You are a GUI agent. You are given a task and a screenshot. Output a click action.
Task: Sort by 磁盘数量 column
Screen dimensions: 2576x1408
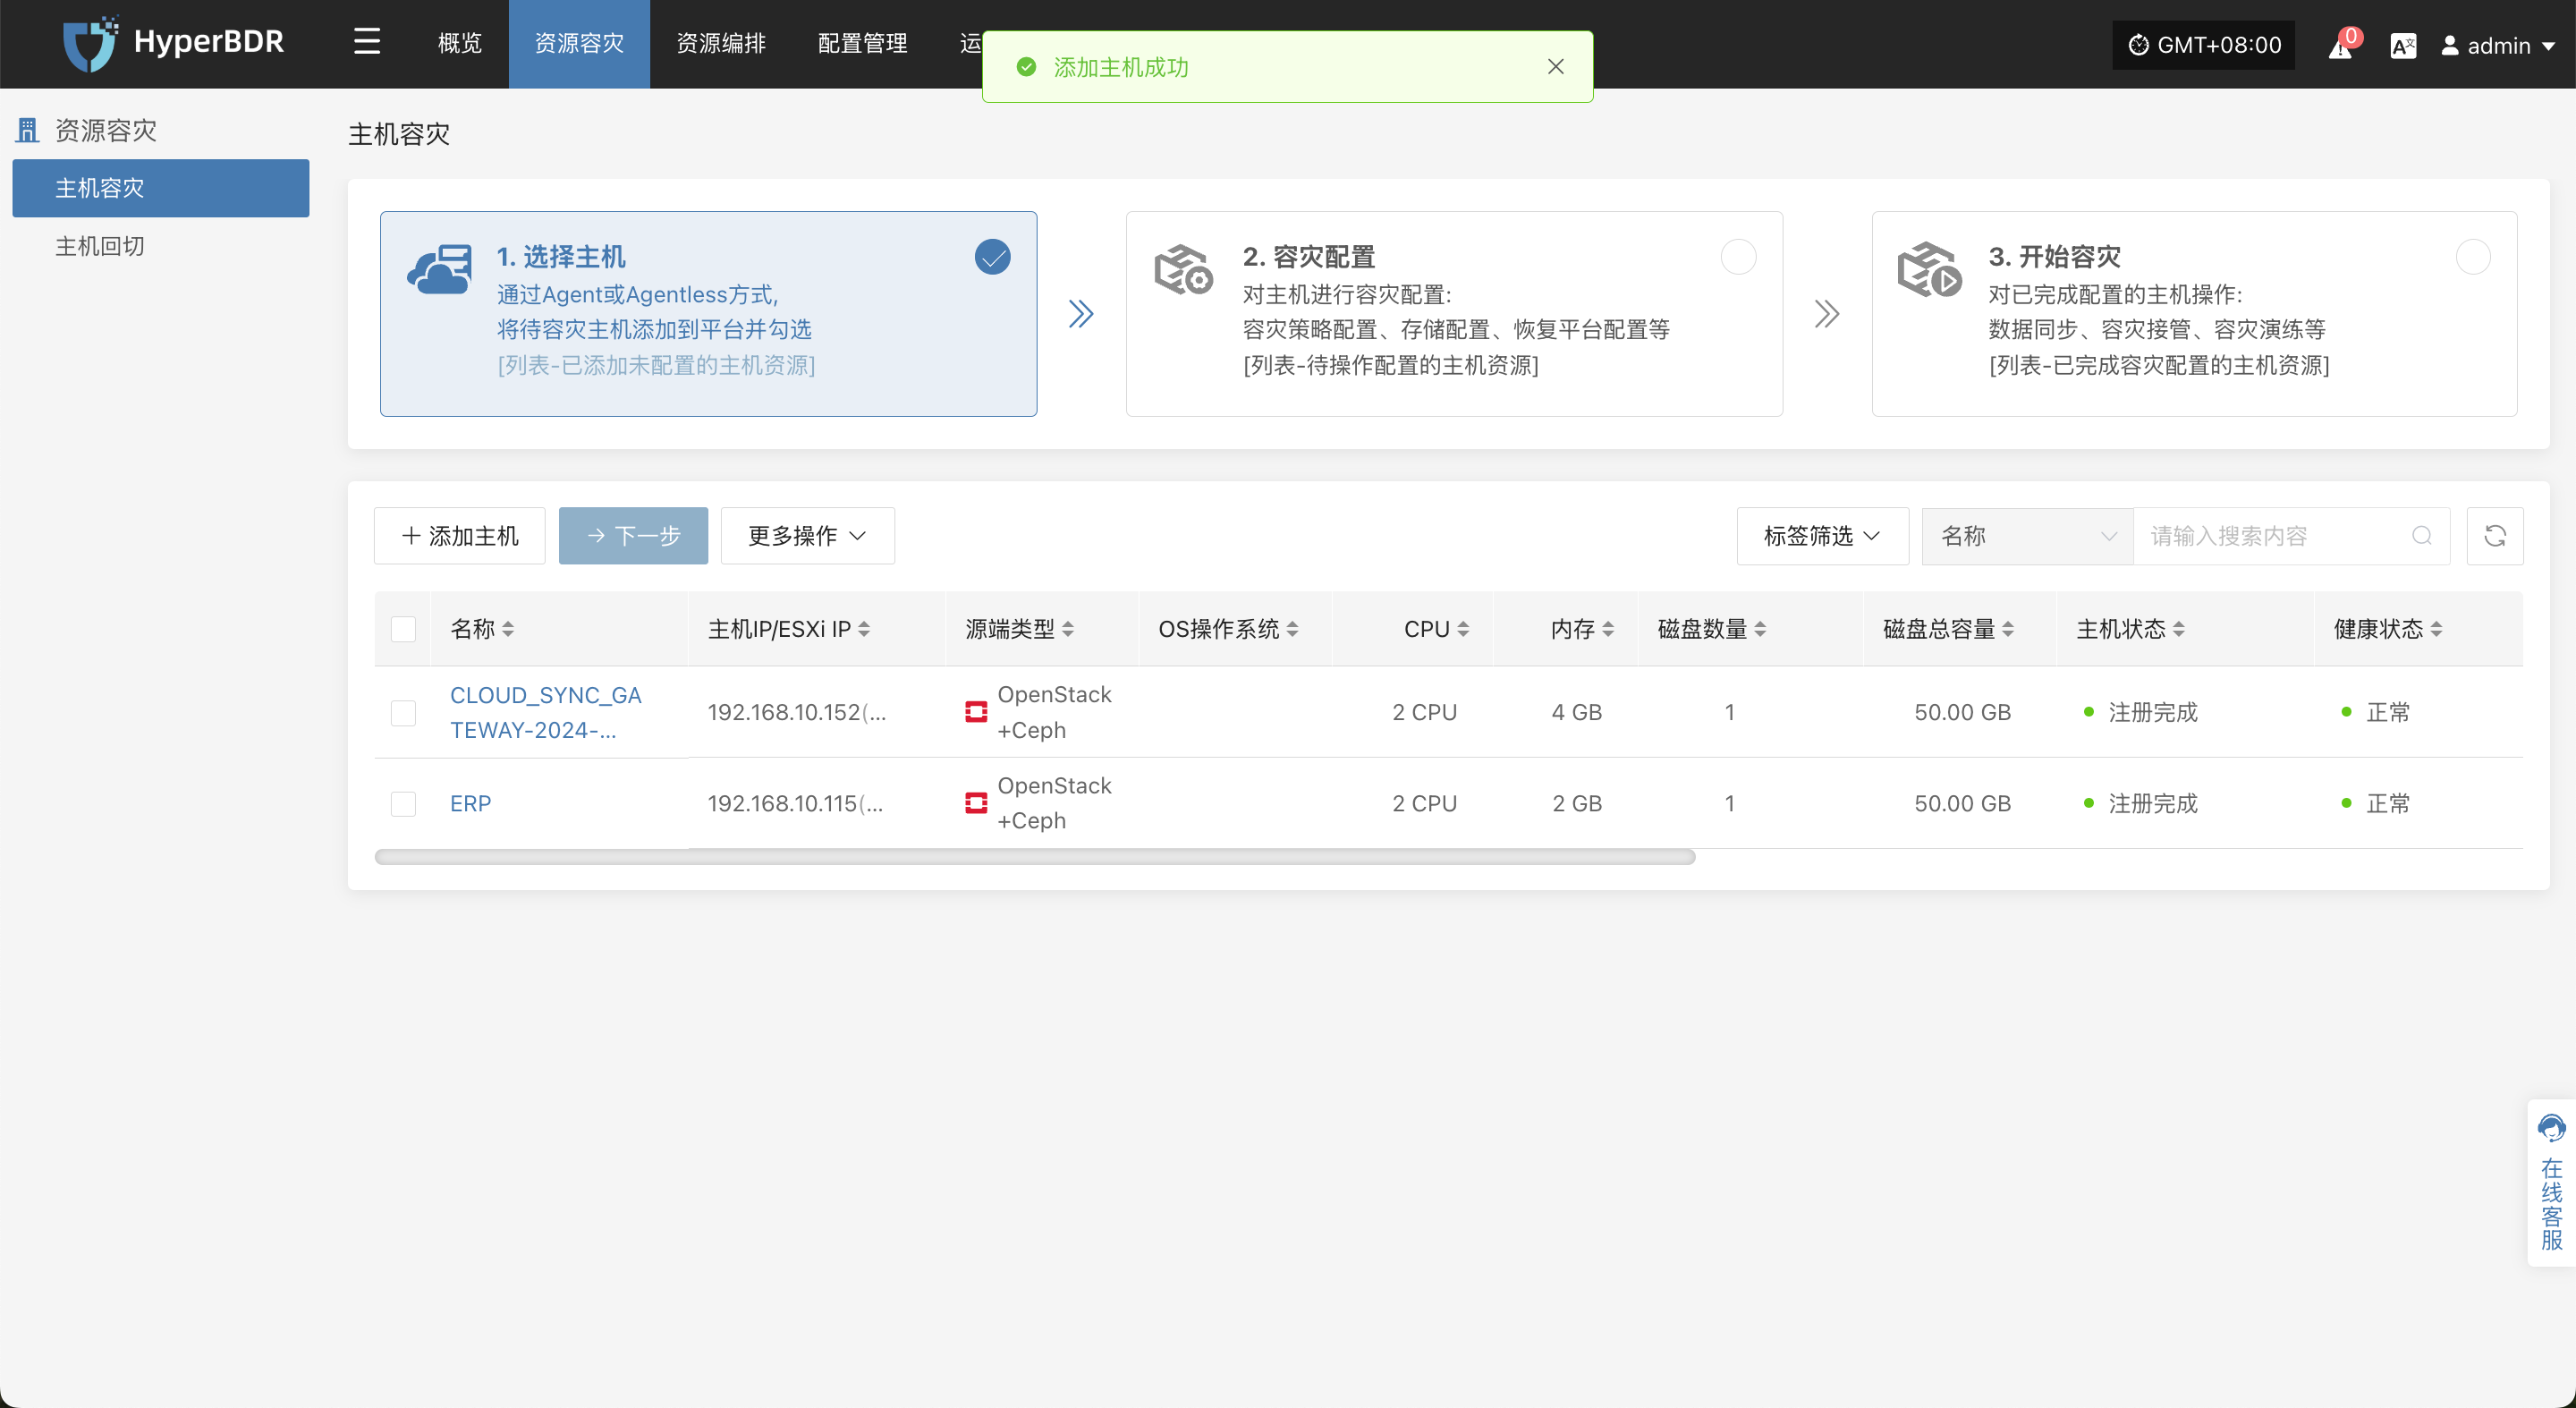[1760, 629]
